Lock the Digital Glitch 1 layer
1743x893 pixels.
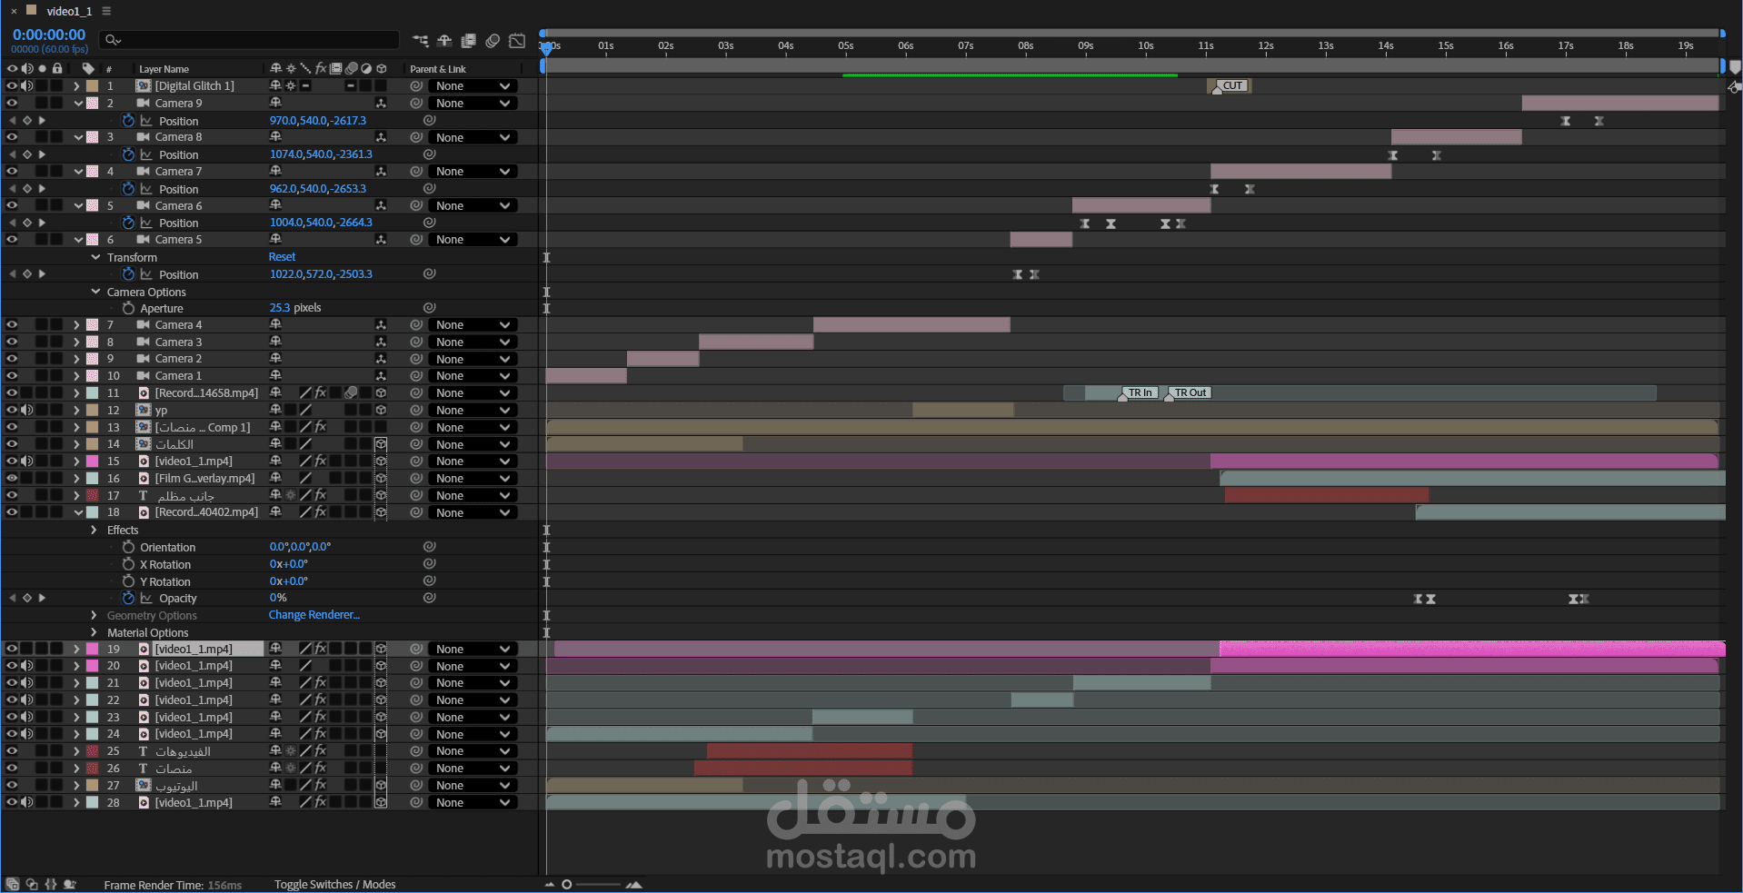57,86
